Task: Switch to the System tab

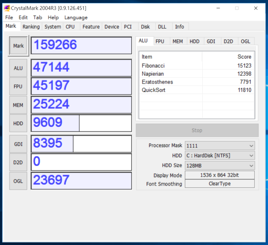Action: click(x=53, y=27)
